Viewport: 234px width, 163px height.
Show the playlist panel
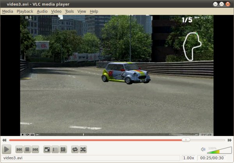pyautogui.click(x=55, y=149)
